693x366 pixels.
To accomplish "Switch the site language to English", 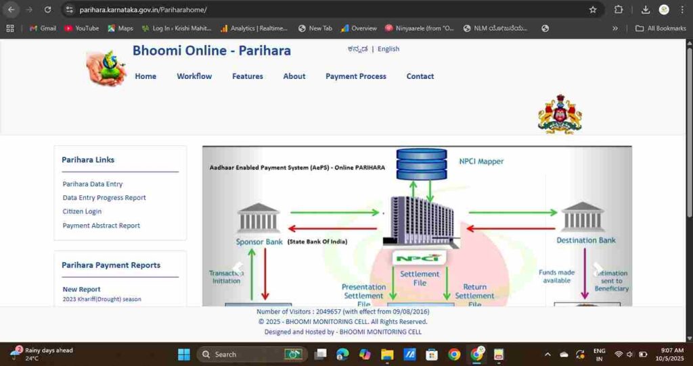I will coord(388,49).
